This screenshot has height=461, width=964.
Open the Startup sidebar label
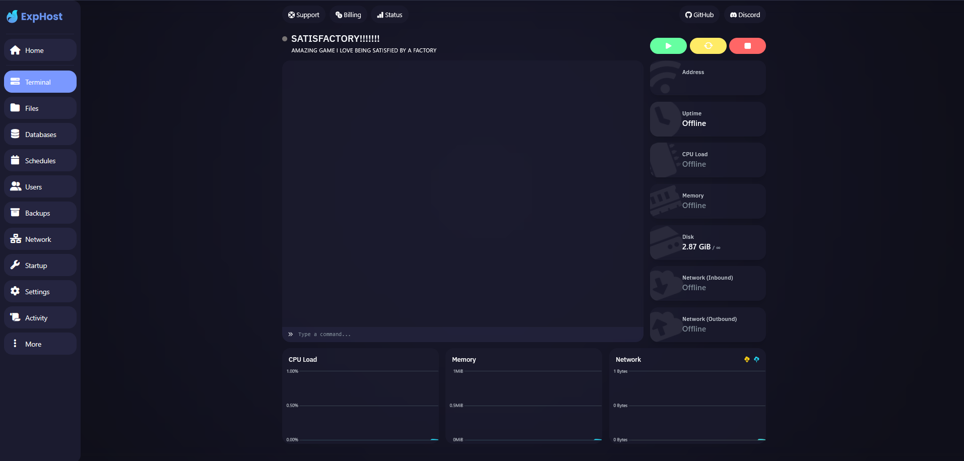(36, 266)
